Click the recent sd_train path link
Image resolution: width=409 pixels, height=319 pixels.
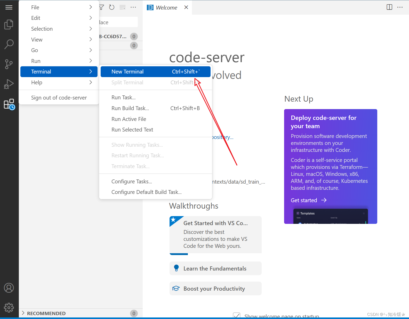tap(238, 182)
